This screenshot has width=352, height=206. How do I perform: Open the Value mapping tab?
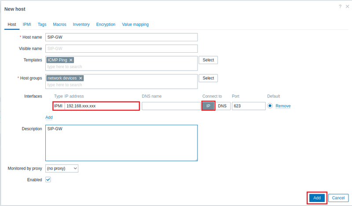[136, 25]
